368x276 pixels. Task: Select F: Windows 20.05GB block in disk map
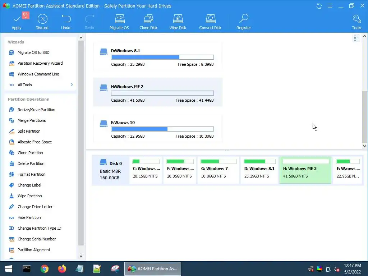point(180,170)
